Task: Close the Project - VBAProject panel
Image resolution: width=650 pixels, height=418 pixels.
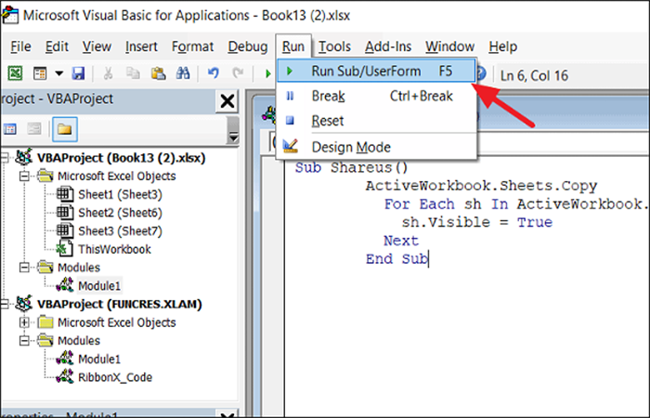Action: (x=227, y=100)
